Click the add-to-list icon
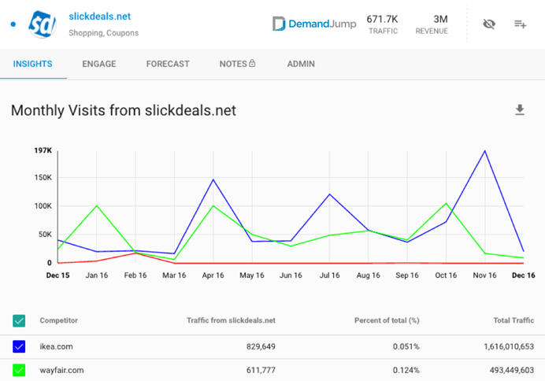Screen dimensions: 545x381 click(521, 24)
